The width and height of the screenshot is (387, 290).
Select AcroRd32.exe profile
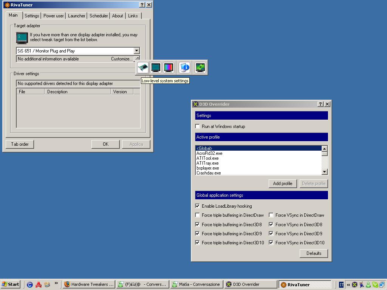pyautogui.click(x=259, y=153)
